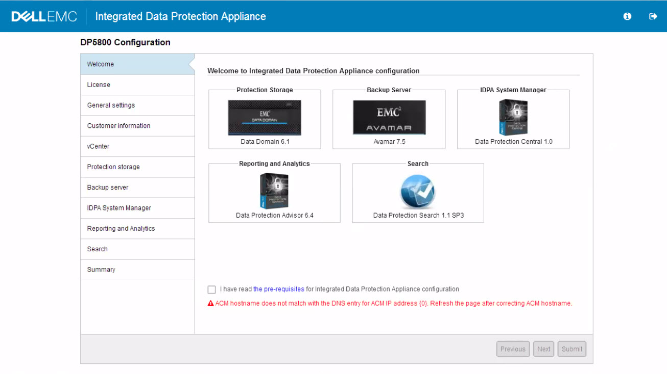This screenshot has width=667, height=374.
Task: Open the information icon in the header
Action: [627, 16]
